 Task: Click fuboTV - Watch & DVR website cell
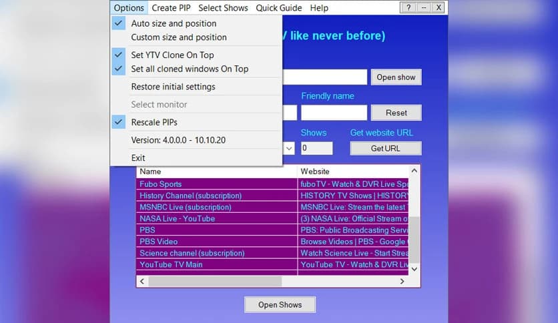353,184
